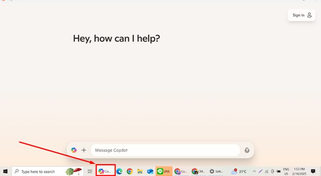Switch to Chrome window labeled CM...
321x176 pixels.
click(x=198, y=171)
